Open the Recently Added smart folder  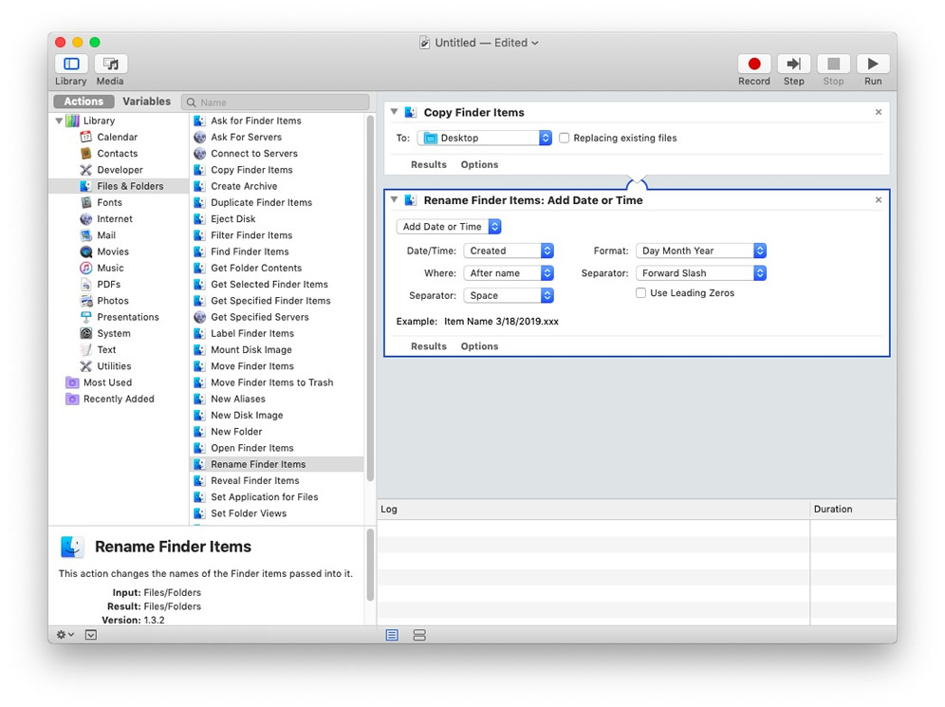(x=119, y=399)
